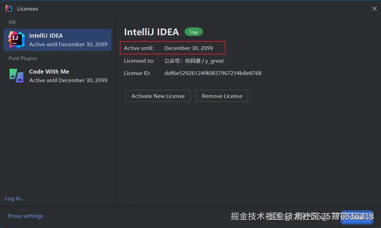The height and width of the screenshot is (228, 381).
Task: Click the Active until December 30, 2099 value
Action: [x=189, y=48]
